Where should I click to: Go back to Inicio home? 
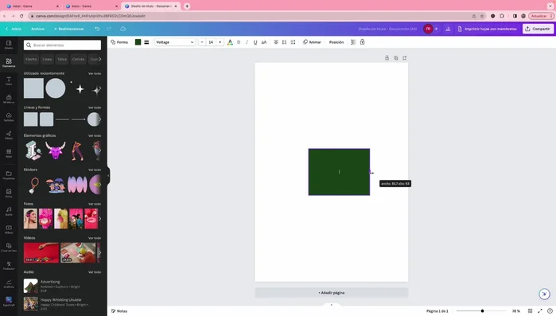[x=14, y=29]
